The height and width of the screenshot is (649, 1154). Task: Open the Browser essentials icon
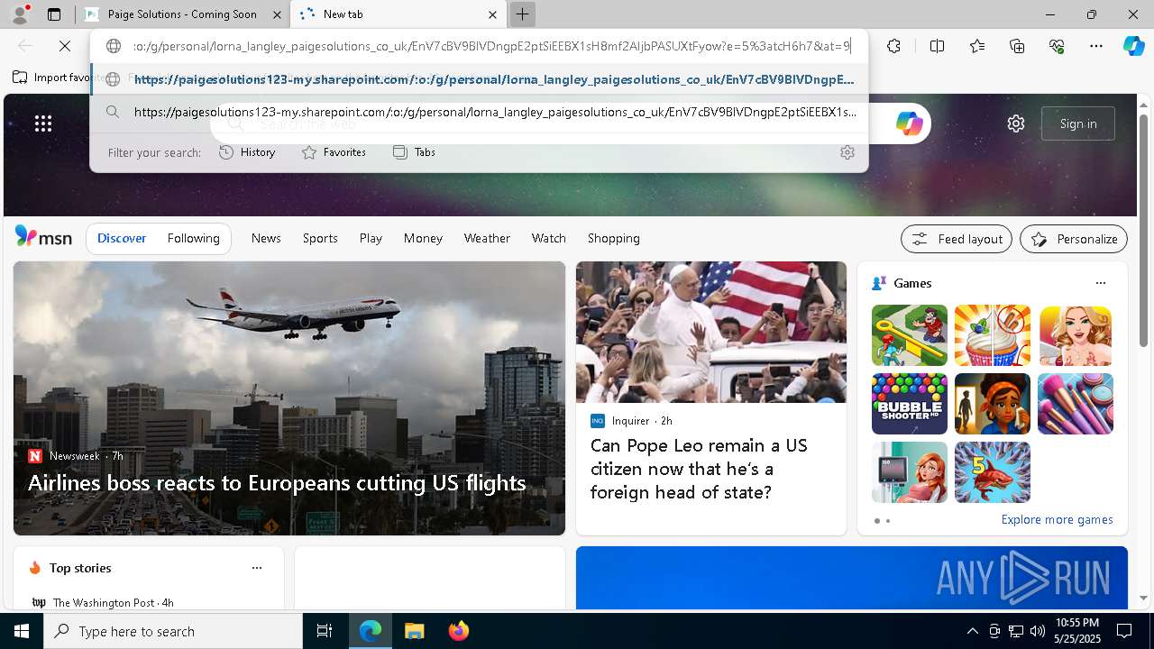1057,46
